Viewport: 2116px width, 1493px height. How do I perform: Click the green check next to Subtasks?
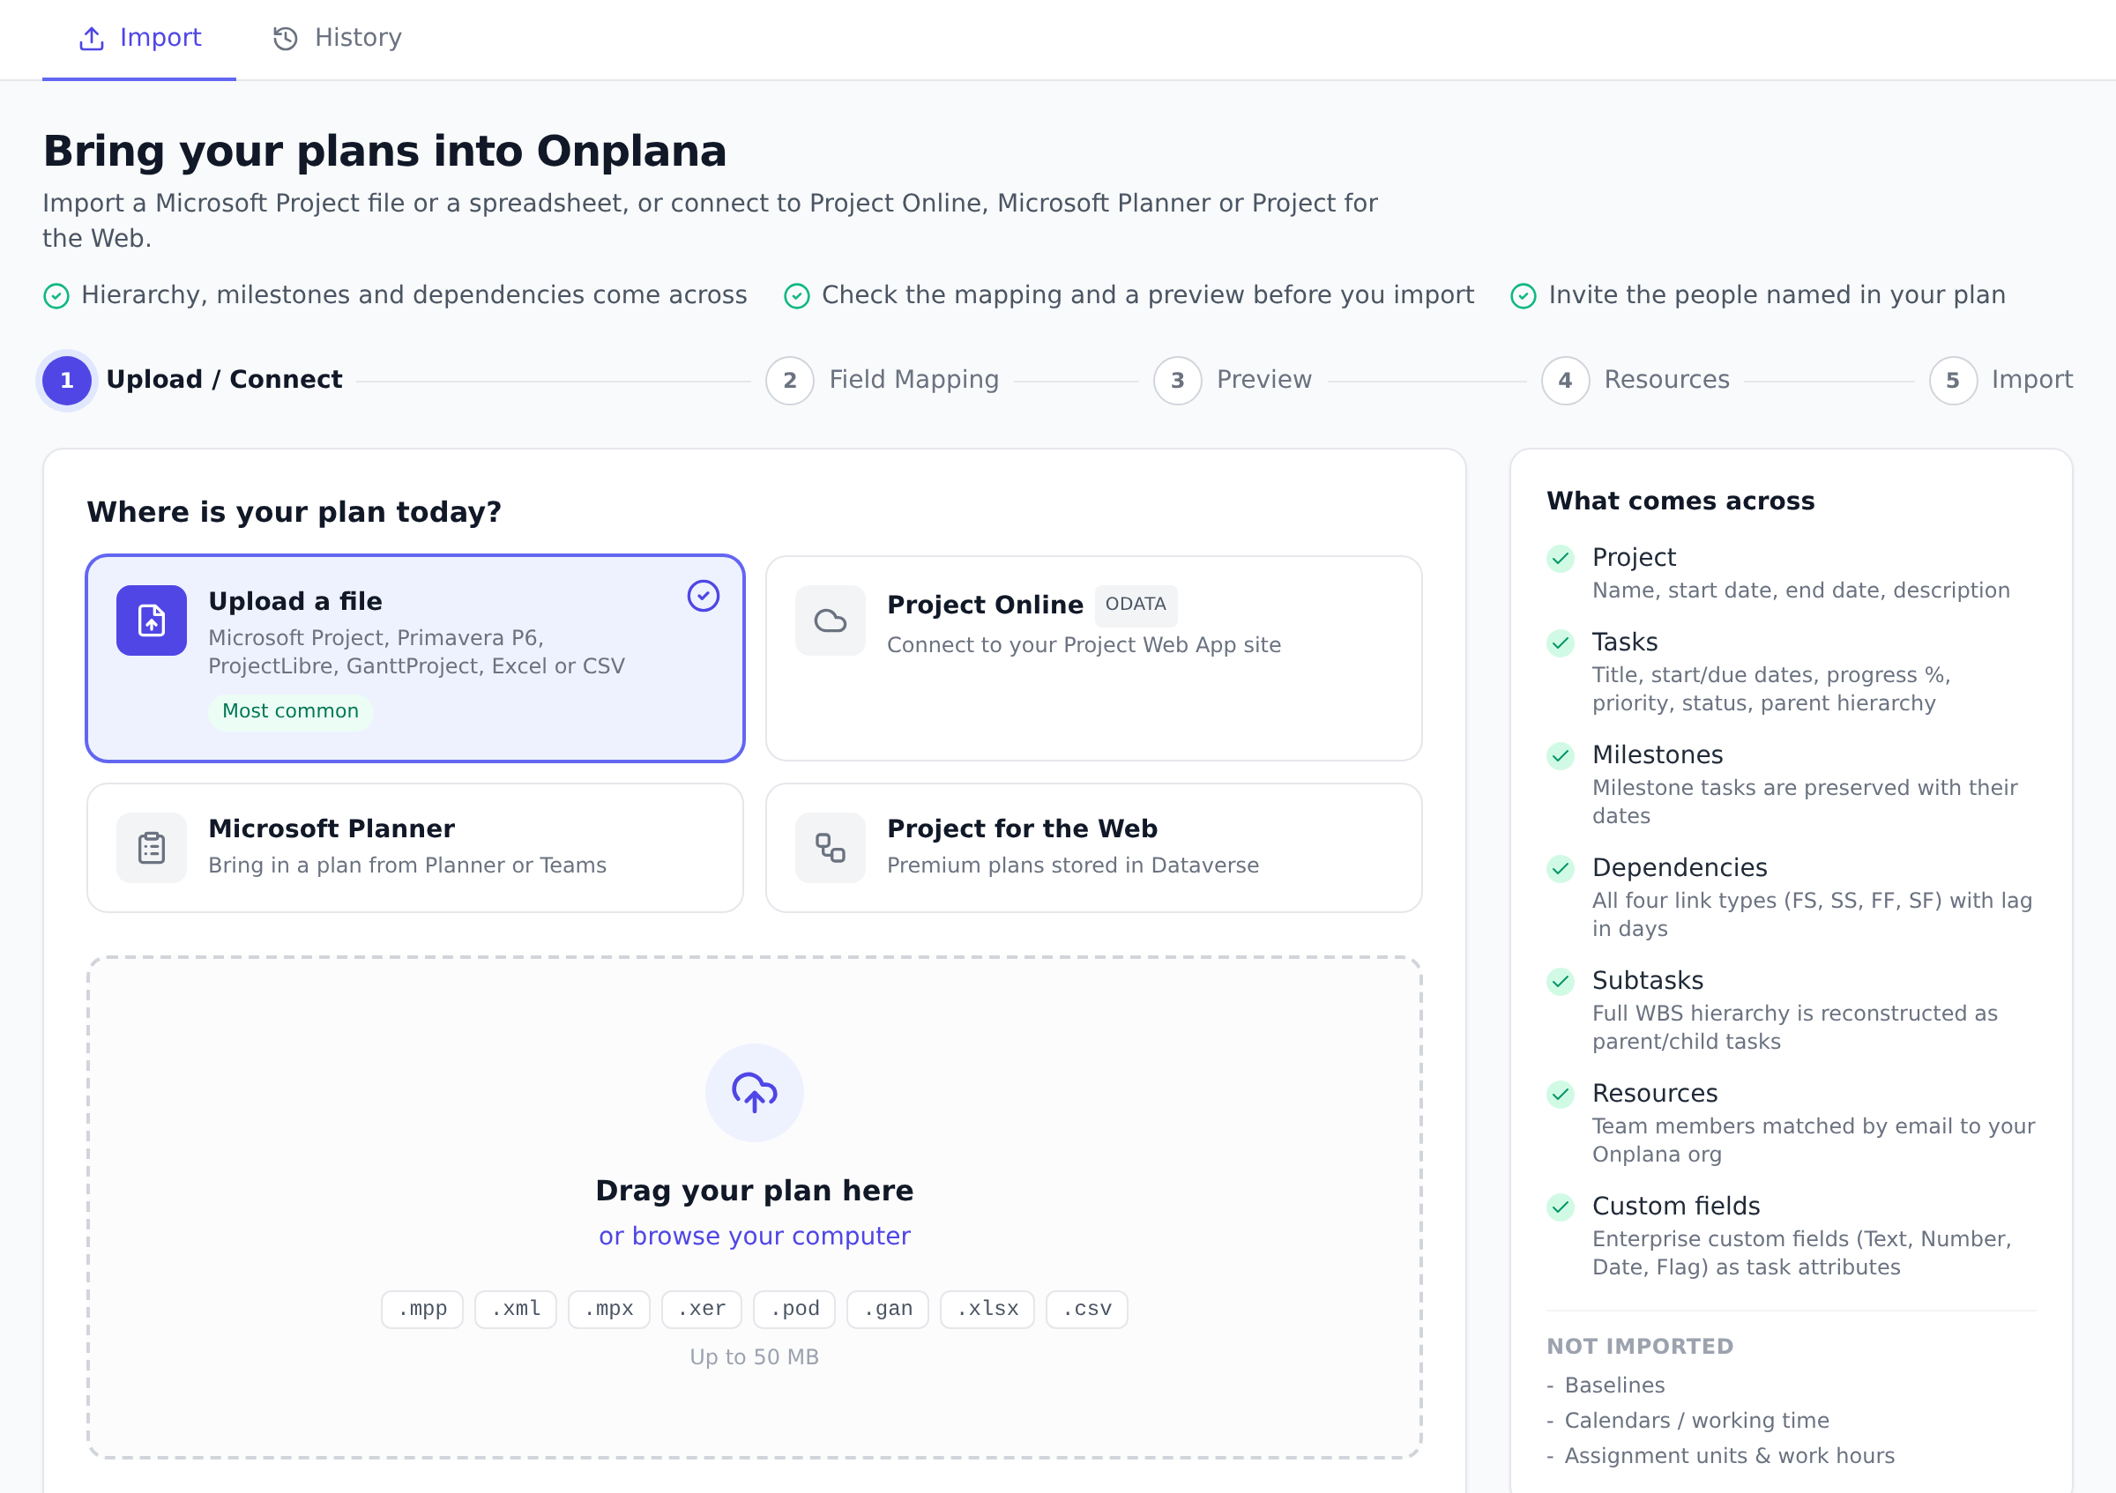click(x=1561, y=982)
